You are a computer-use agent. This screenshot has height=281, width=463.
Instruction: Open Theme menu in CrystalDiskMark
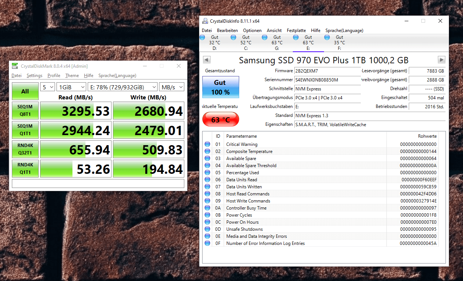(72, 76)
